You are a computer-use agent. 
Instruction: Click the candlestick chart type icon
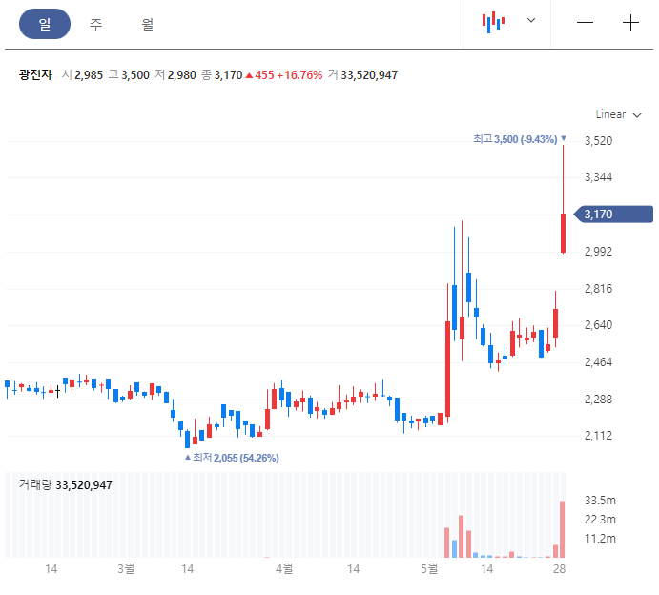pos(493,22)
